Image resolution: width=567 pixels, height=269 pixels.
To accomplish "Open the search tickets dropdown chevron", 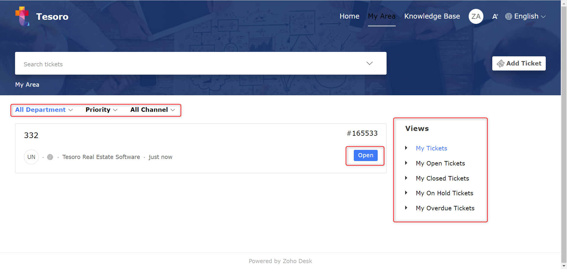I will [369, 63].
